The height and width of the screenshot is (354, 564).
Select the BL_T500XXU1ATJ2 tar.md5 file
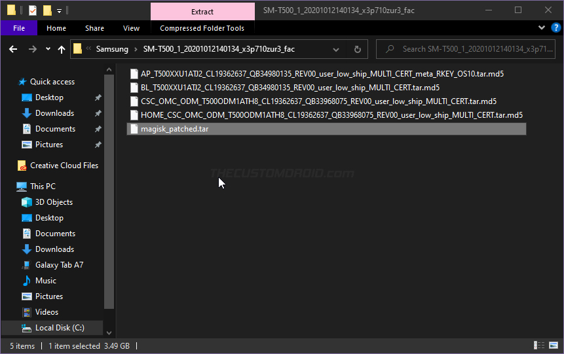(290, 88)
